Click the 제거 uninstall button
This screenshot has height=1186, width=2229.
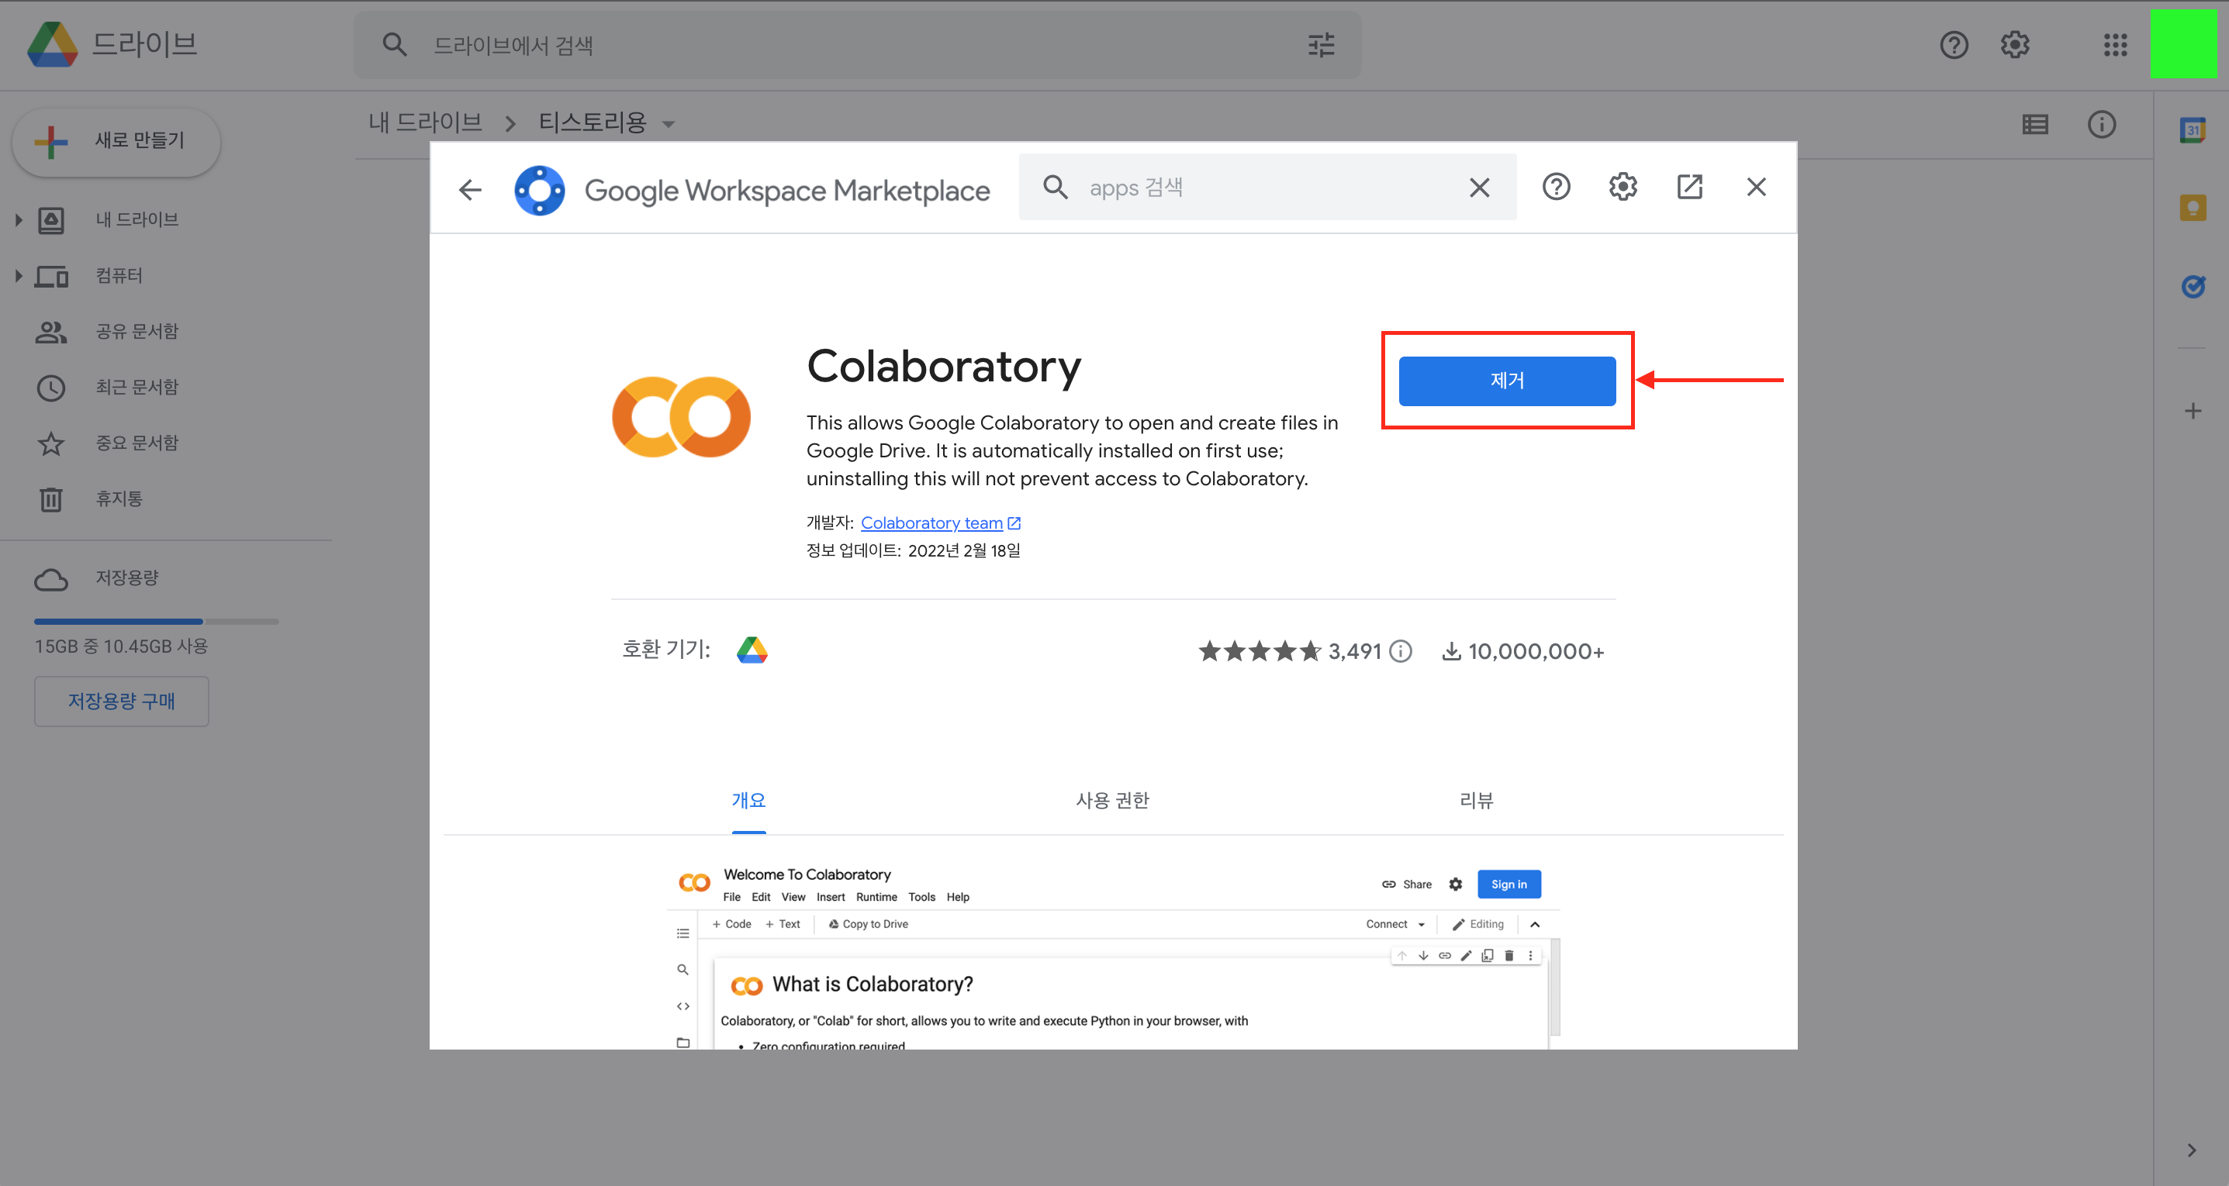click(x=1506, y=381)
